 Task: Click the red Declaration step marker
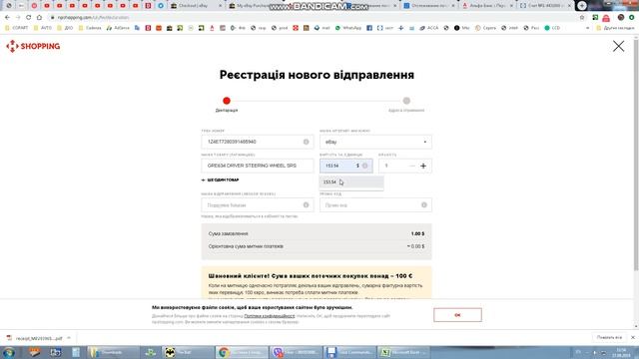(x=227, y=101)
